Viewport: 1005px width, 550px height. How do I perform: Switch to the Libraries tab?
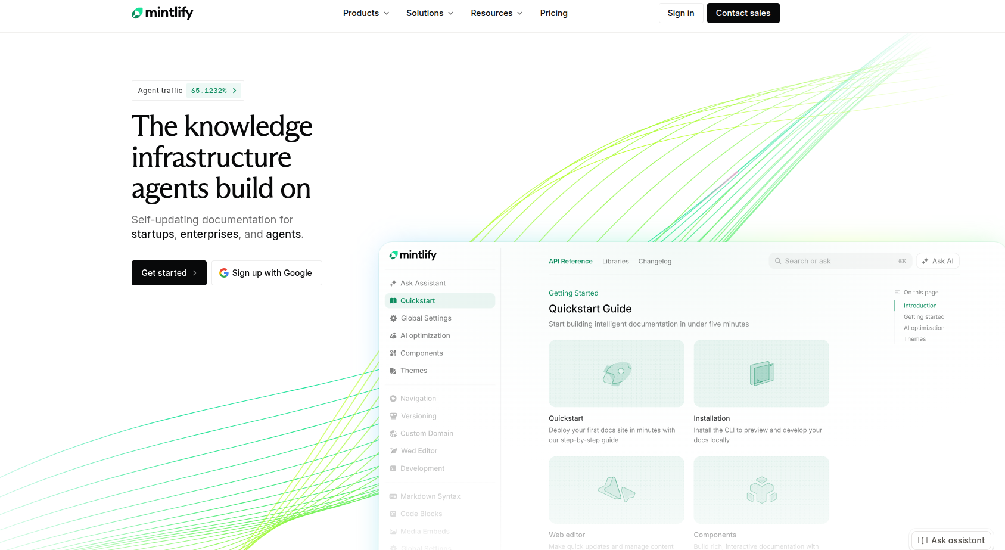[615, 262]
